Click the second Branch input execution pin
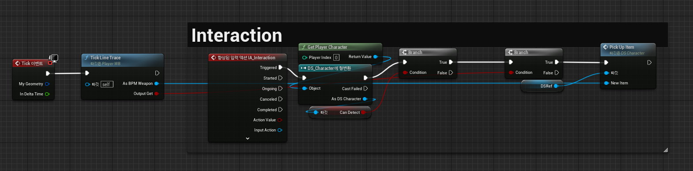This screenshot has height=171, width=693. pos(511,62)
